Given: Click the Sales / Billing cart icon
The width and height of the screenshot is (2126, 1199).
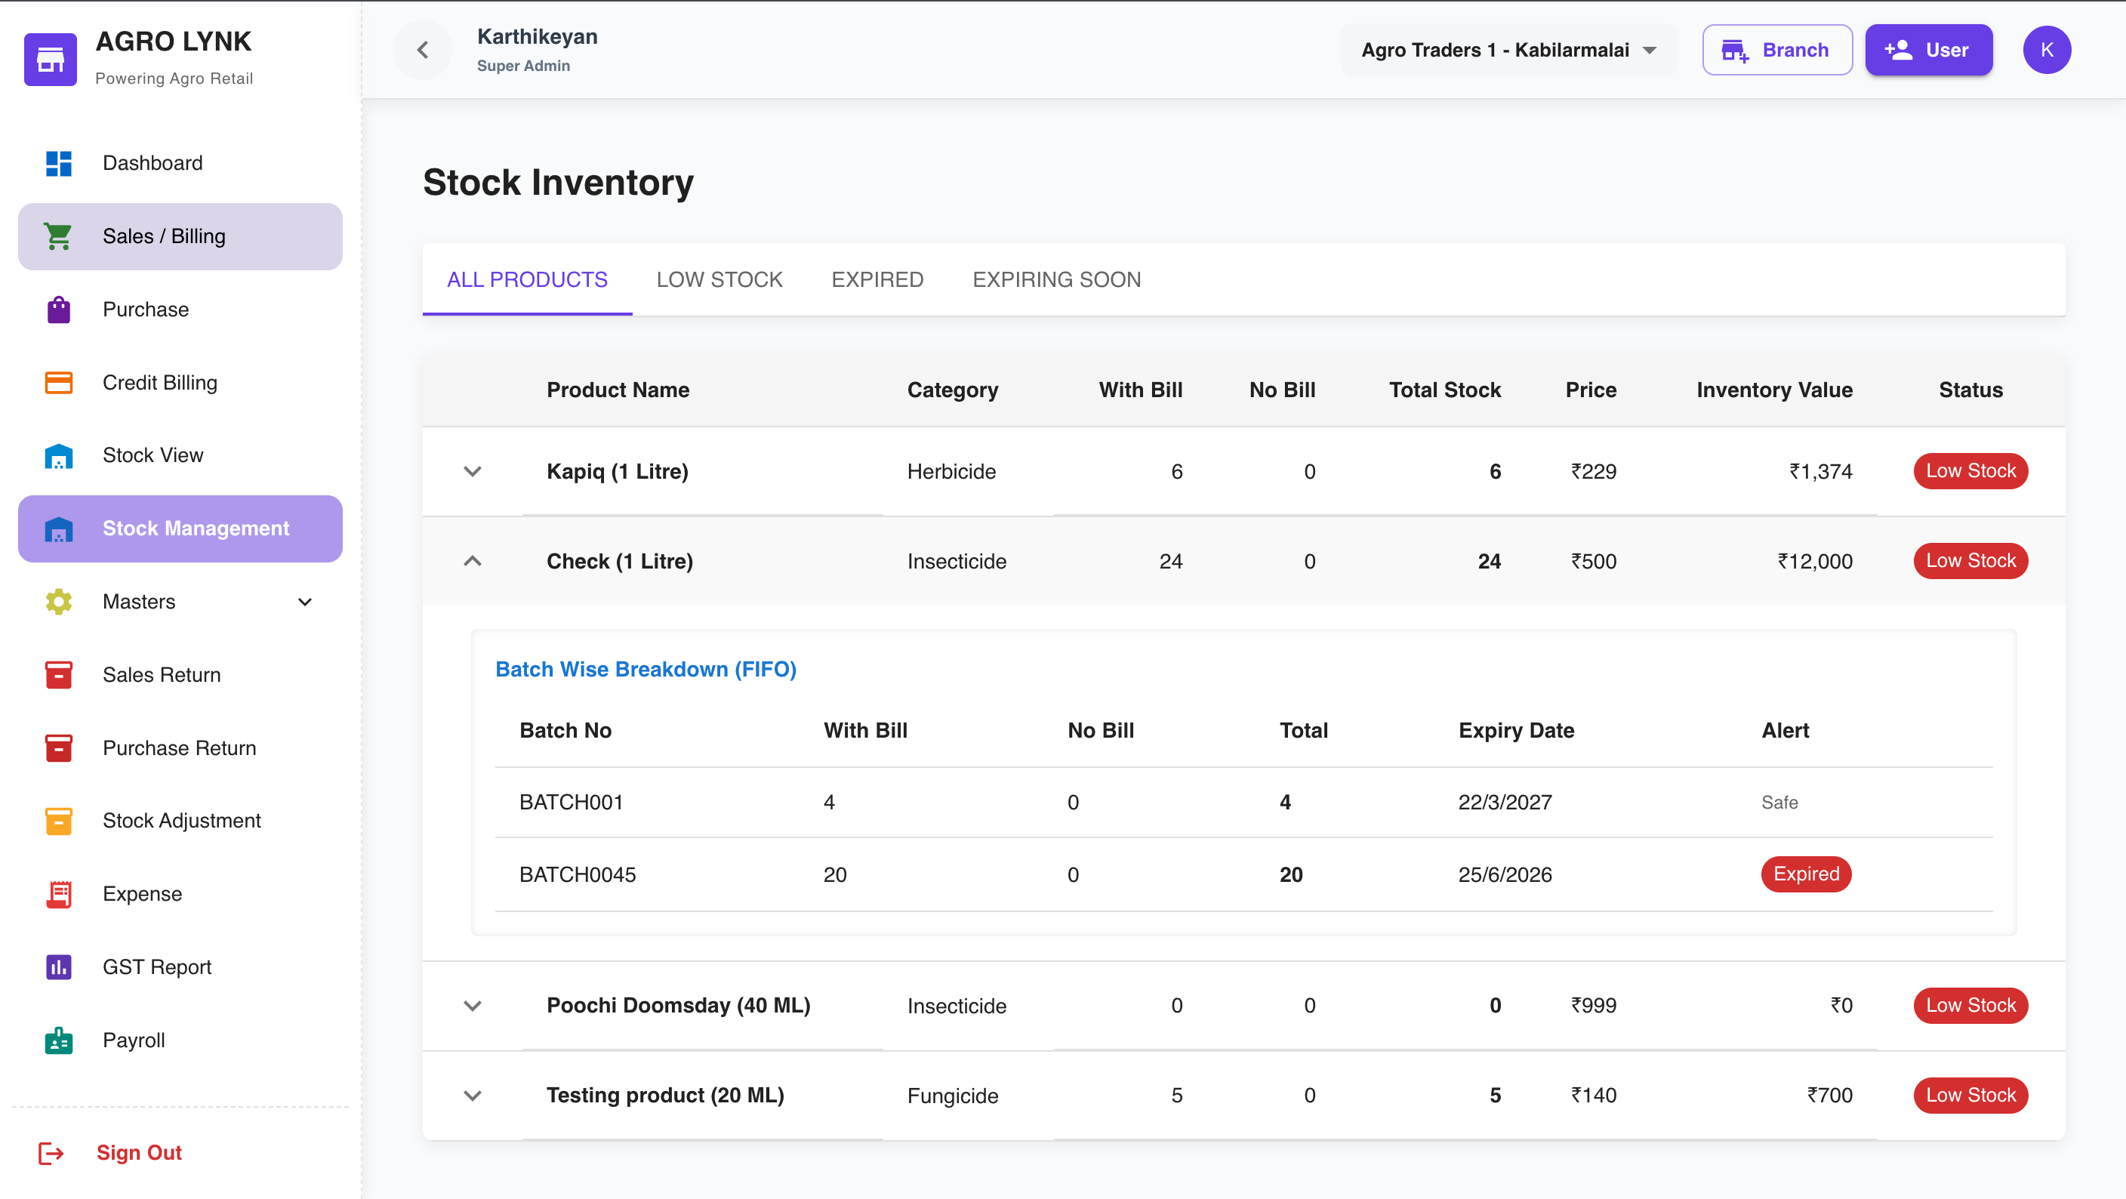Looking at the screenshot, I should (59, 237).
